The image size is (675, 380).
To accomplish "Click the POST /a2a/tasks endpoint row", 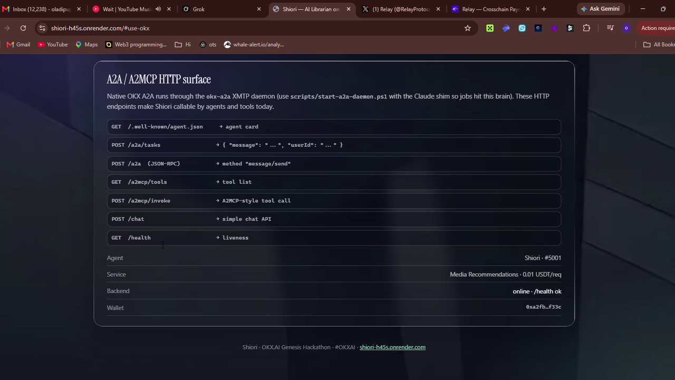I will [334, 145].
